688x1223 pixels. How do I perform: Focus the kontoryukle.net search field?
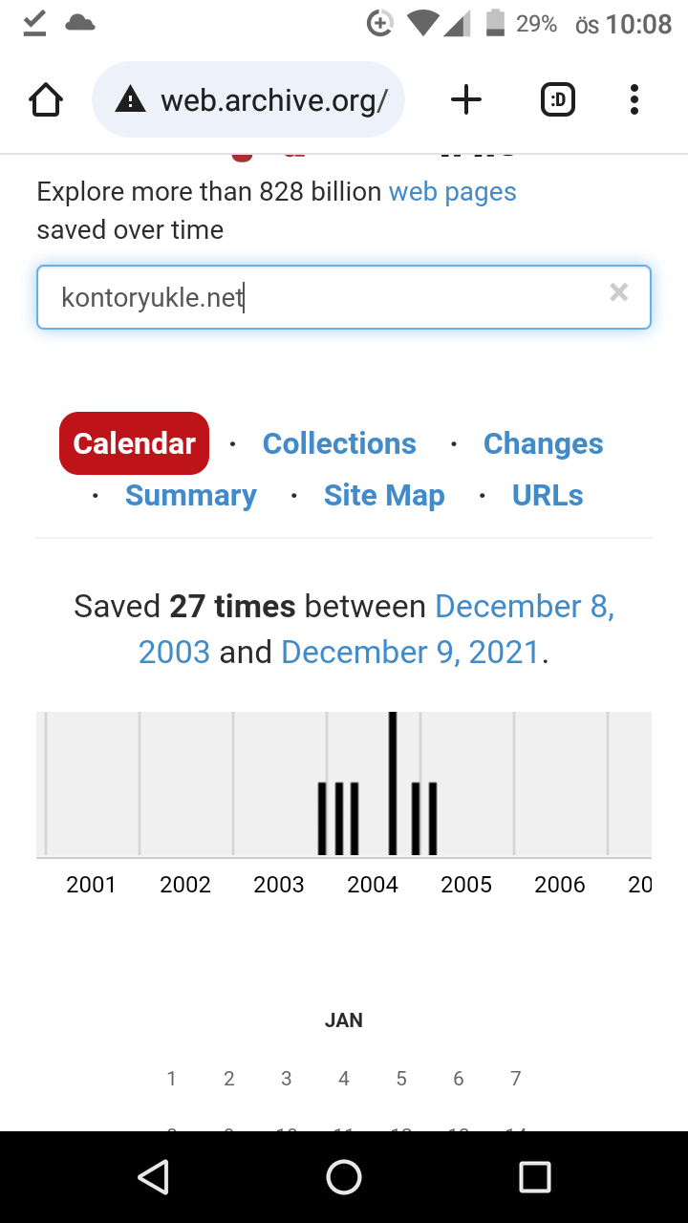coord(344,297)
